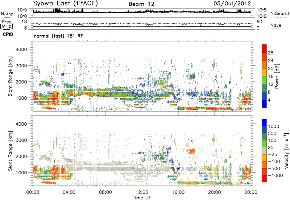Click the gray band of the velocity colorbar
This screenshot has height=200, width=290.
[264, 151]
